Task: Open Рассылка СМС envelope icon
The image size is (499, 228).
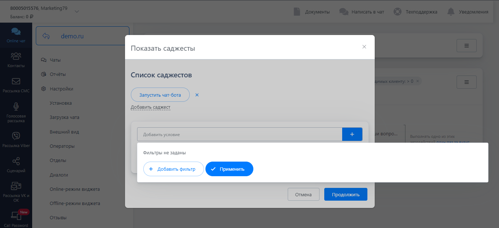Action: point(16,81)
